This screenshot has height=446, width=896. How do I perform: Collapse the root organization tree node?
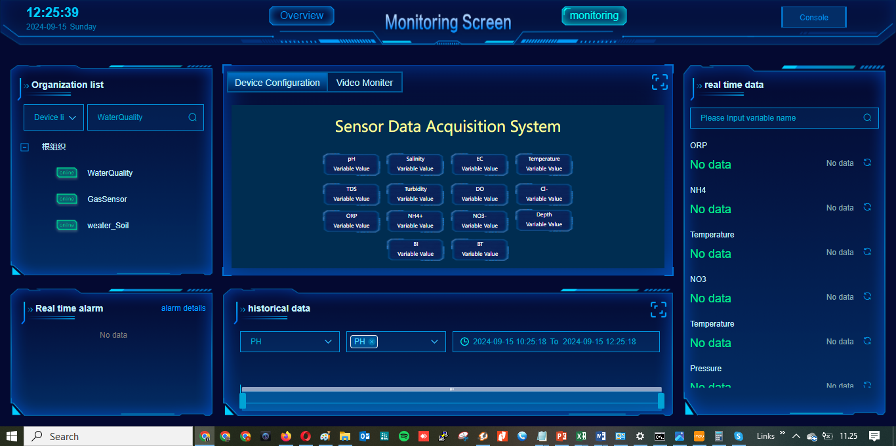click(25, 148)
